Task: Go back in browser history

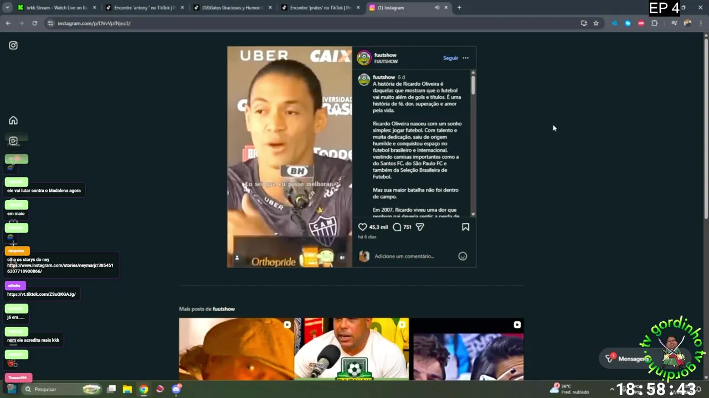Action: point(8,23)
